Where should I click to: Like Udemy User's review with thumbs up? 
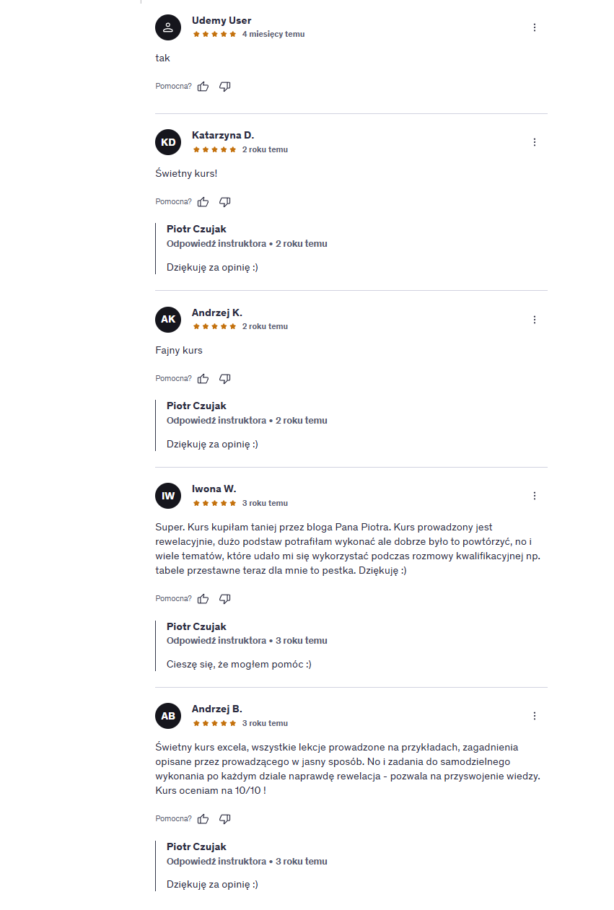203,87
